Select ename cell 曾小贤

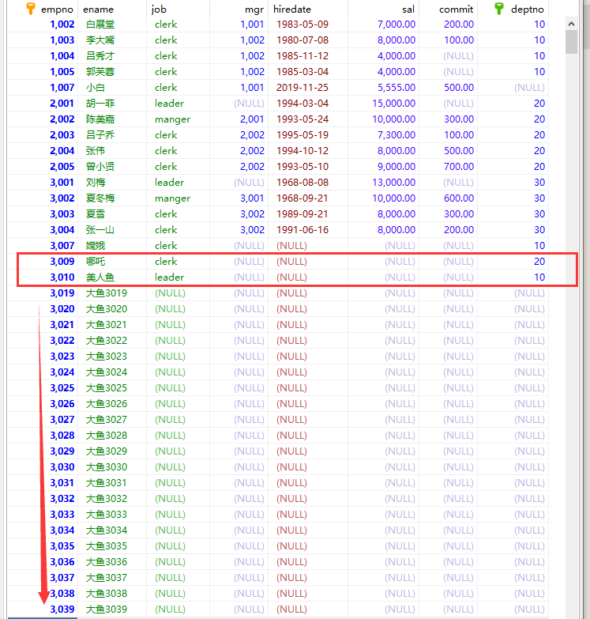point(112,167)
